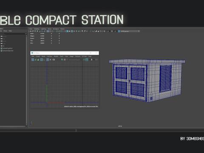Open the viewport Lighting menu

tap(43, 29)
